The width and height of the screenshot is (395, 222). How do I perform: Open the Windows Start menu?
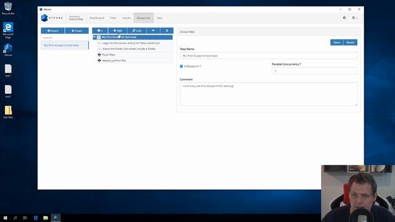tap(5, 218)
